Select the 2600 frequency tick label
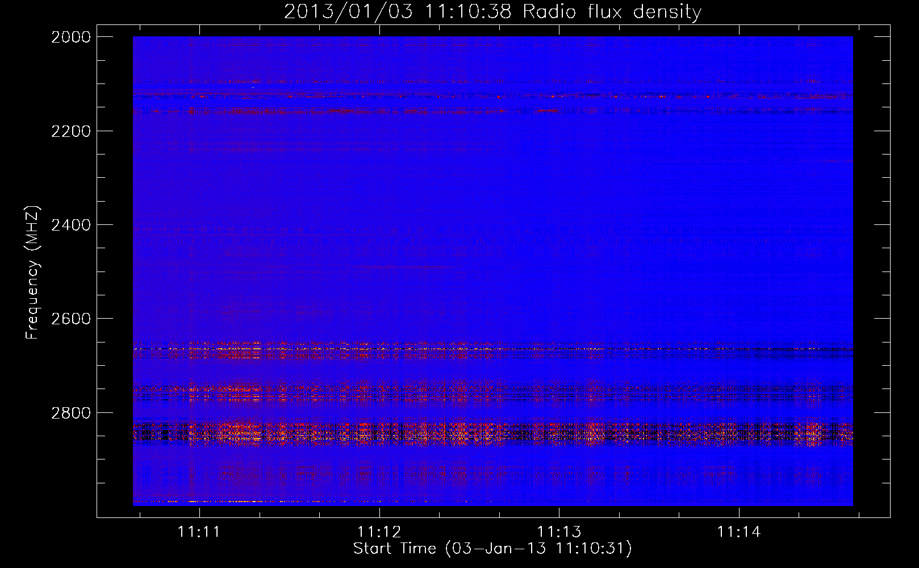 pyautogui.click(x=71, y=319)
